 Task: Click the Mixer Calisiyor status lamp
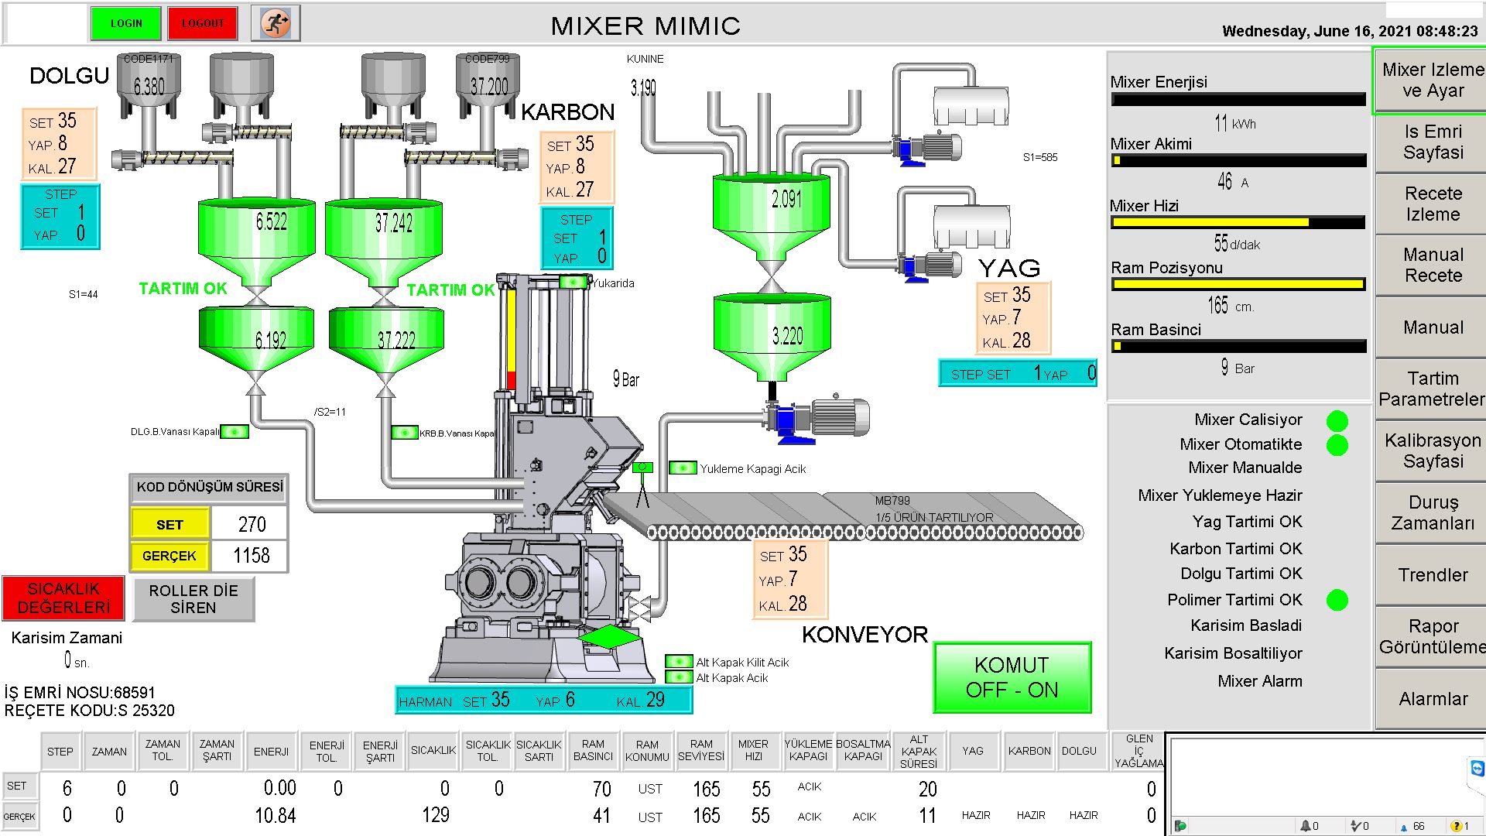pyautogui.click(x=1337, y=420)
